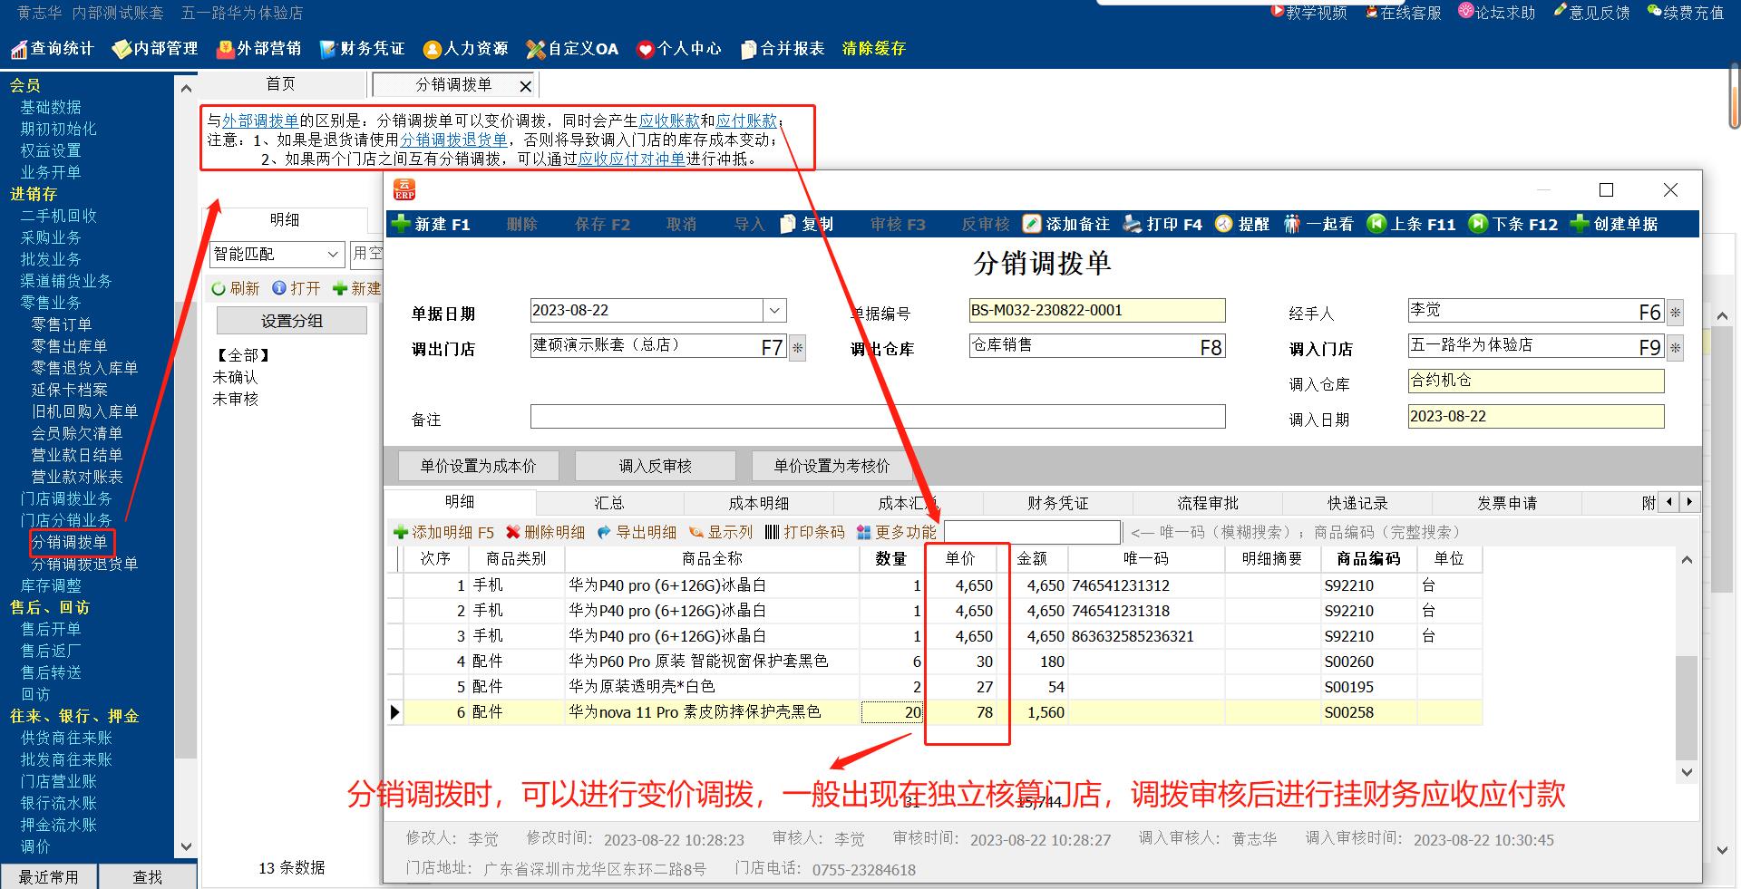This screenshot has width=1741, height=889.
Task: Open 分销调拨退货单 hyperlink in notes
Action: pos(453,140)
